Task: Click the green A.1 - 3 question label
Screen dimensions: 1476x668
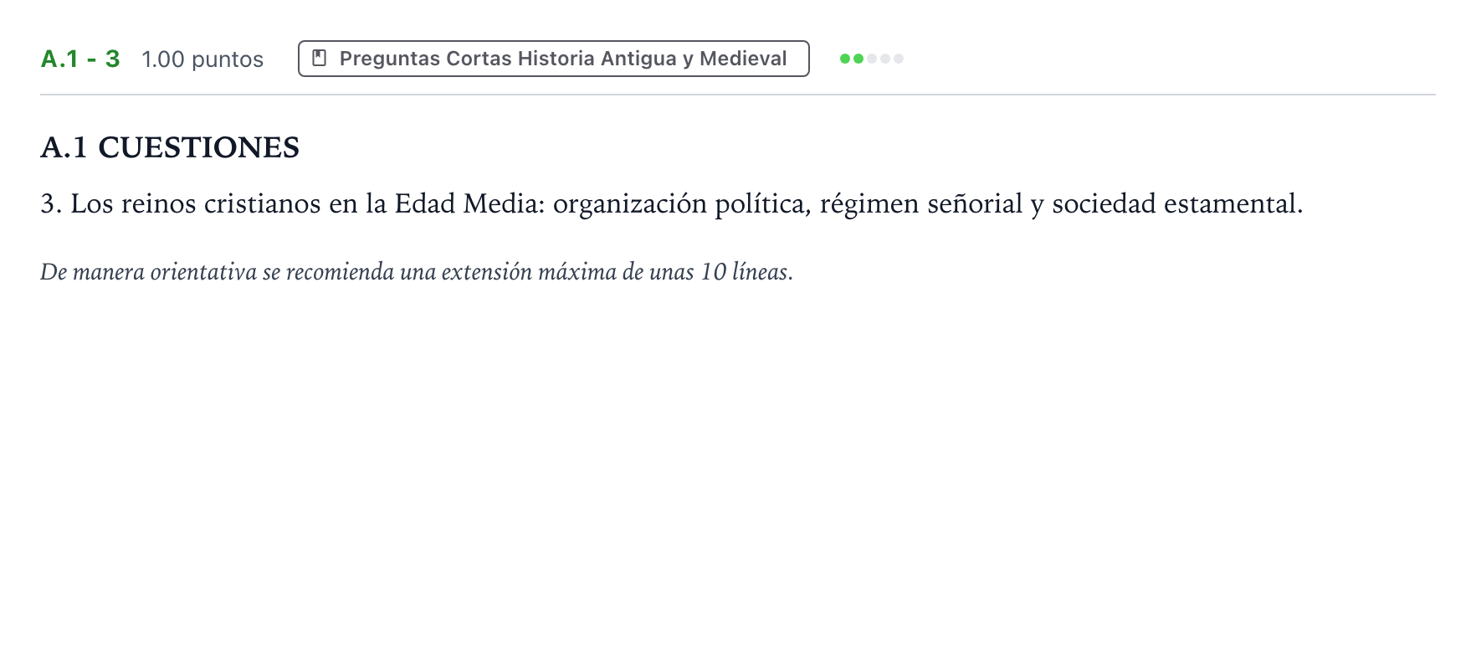Action: click(x=80, y=59)
